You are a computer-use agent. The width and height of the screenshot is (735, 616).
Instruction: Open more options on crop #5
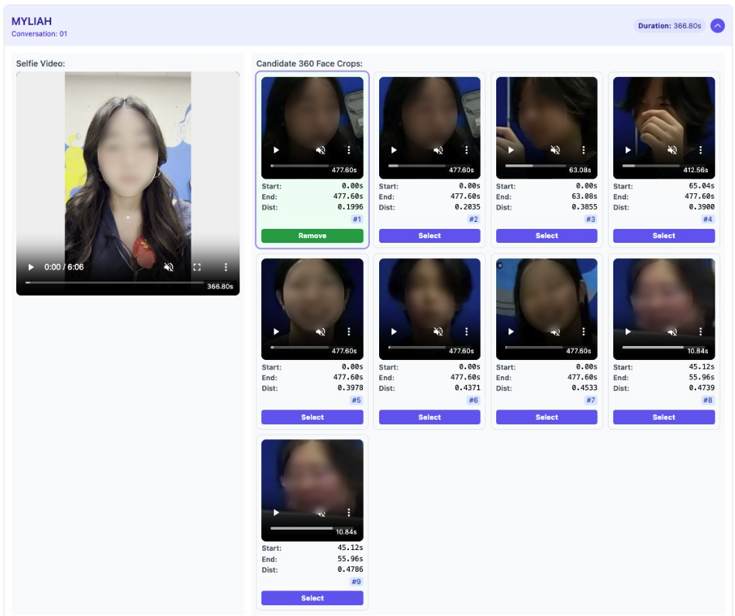coord(349,331)
